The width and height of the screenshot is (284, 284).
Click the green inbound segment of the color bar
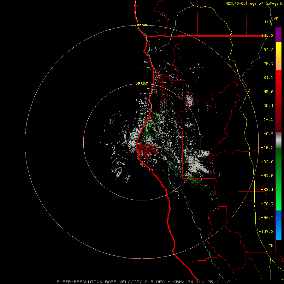coord(279,179)
